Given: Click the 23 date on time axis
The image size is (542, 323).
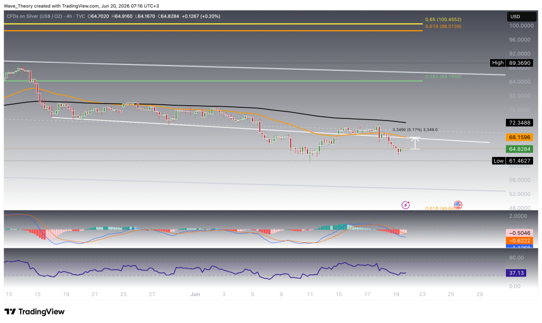Looking at the screenshot, I should [x=422, y=294].
